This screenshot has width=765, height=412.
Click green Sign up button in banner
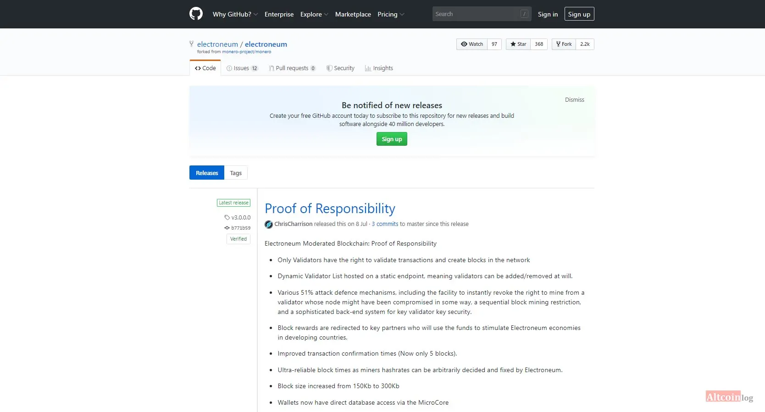click(x=392, y=139)
